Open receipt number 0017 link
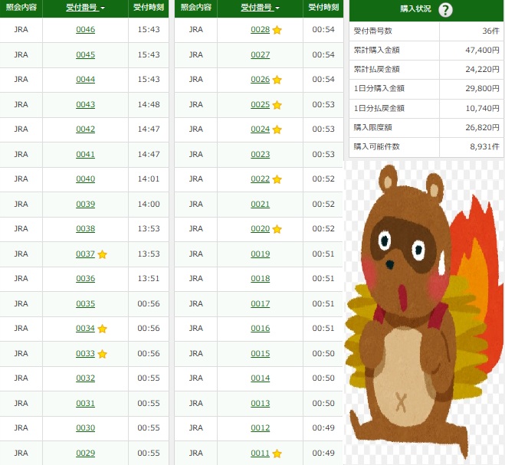 (260, 303)
